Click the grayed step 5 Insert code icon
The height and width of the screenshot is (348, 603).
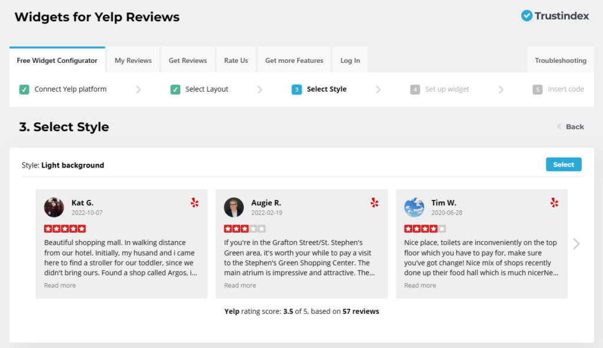536,89
